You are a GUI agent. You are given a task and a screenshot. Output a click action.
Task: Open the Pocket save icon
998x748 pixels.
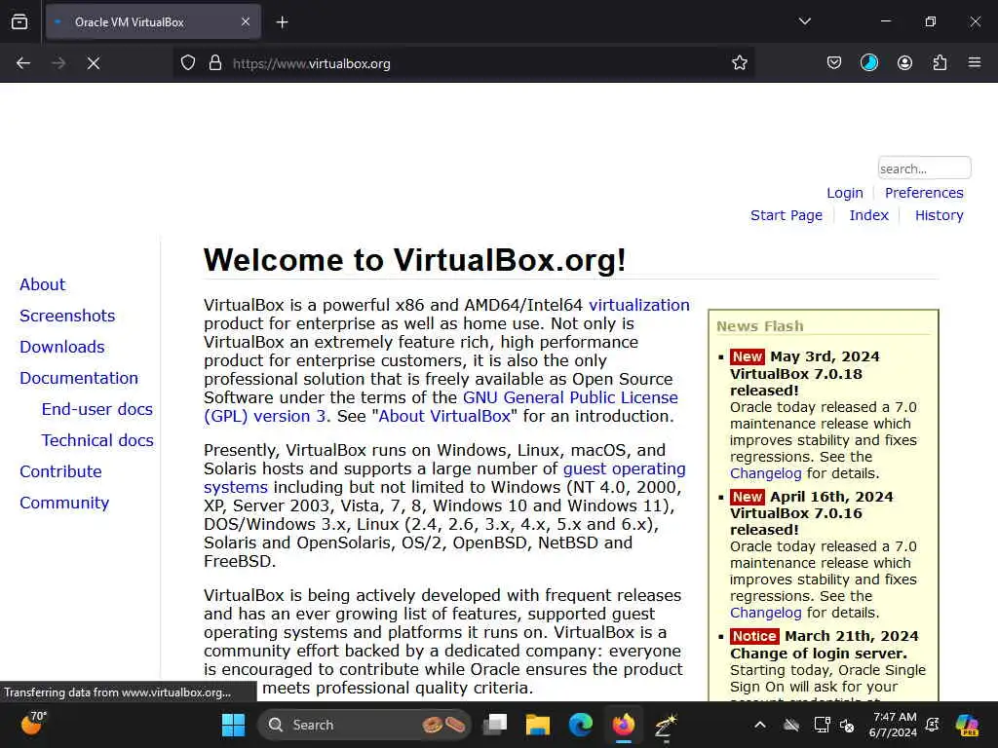(x=834, y=63)
